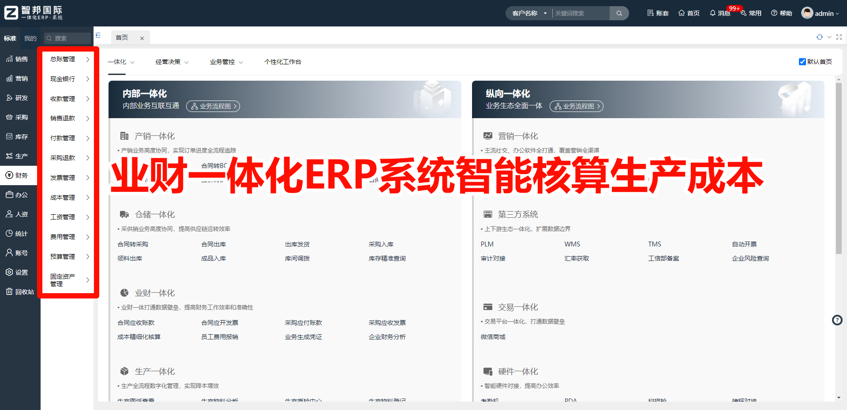Open 业务流程图 under 纵向一体化
Screen dimensions: 847x410
[576, 106]
